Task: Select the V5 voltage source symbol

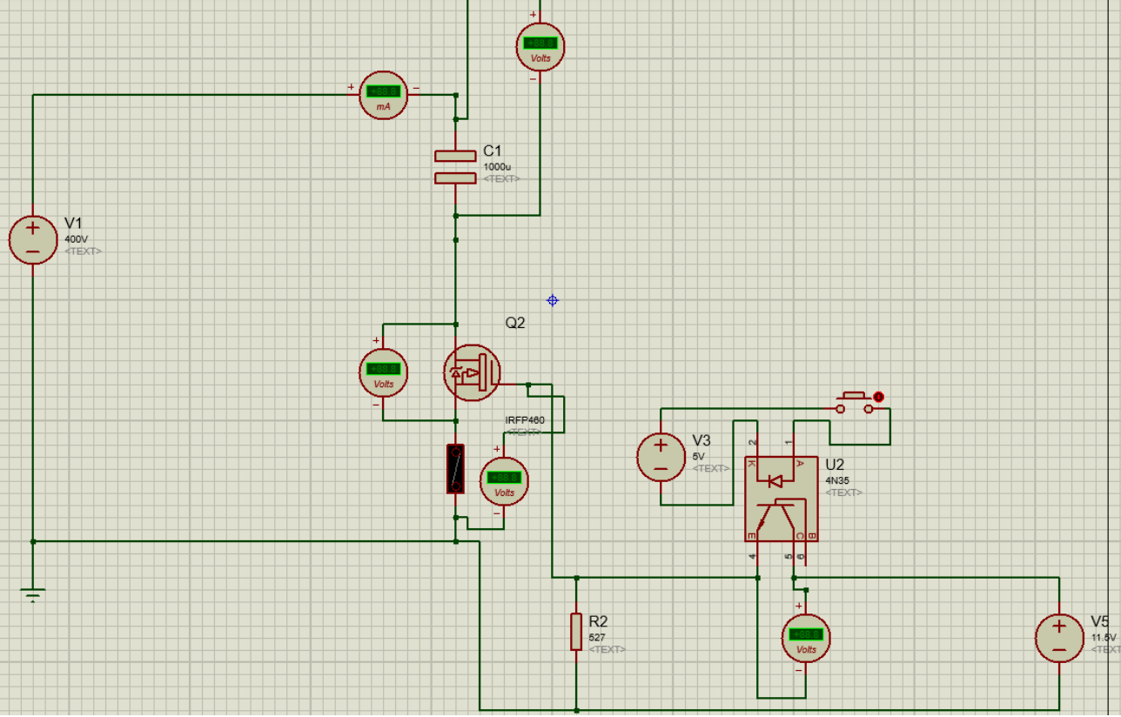Action: pos(1059,638)
